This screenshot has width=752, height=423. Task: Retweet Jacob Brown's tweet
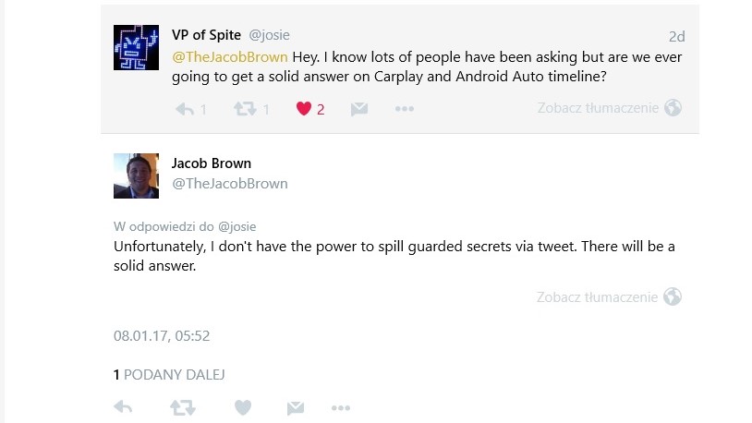click(182, 407)
